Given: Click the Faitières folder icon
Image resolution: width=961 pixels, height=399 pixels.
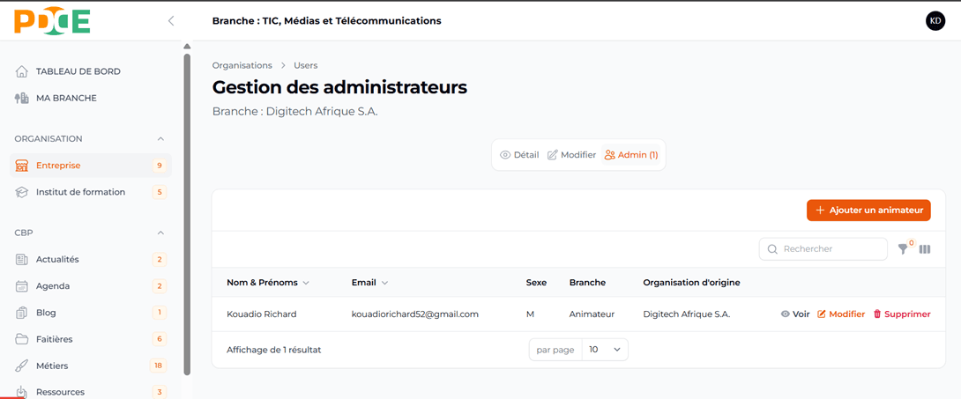Looking at the screenshot, I should tap(21, 339).
